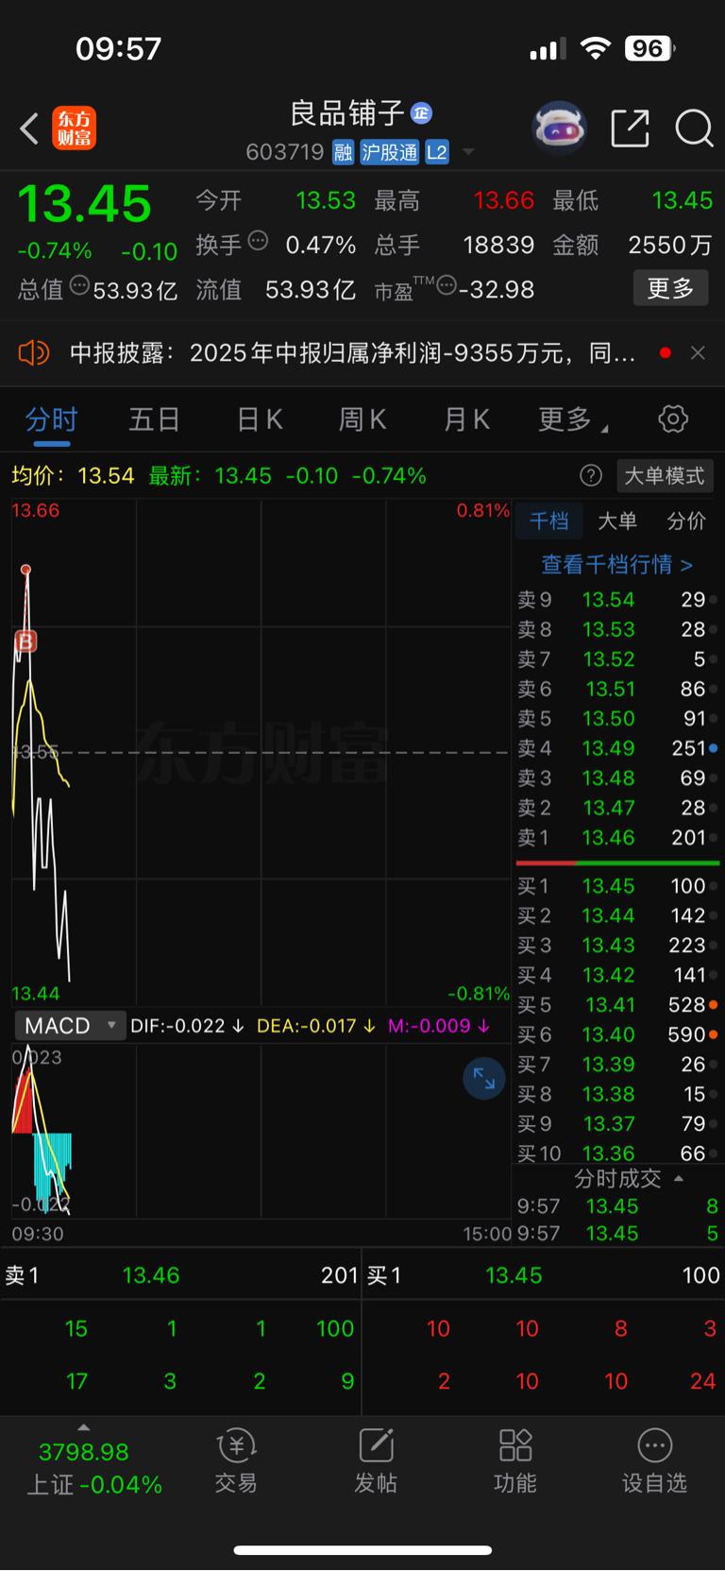Tap the bottom 卖1 13.46 queue header
Screen dimensions: 725x1571
181,1275
